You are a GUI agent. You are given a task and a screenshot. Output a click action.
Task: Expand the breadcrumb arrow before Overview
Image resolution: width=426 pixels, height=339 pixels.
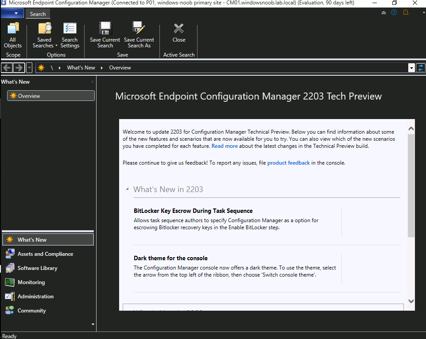pos(102,68)
